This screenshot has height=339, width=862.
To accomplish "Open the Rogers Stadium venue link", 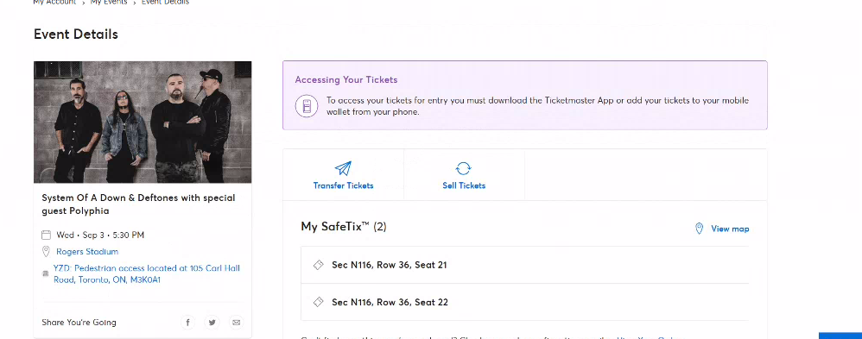I will tap(87, 252).
